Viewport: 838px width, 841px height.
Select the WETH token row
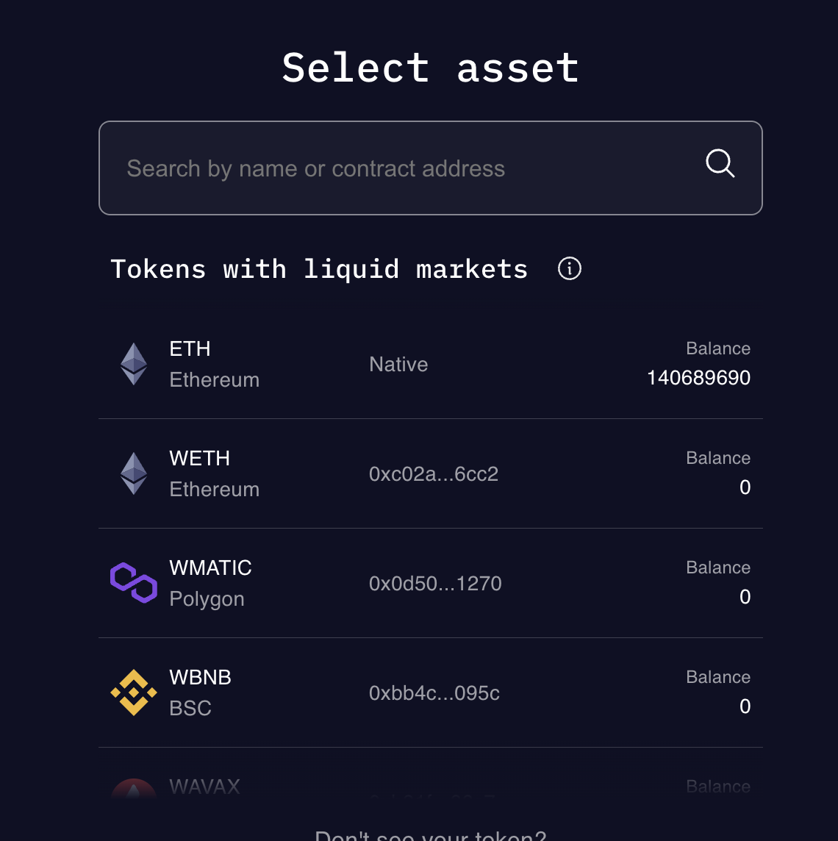point(431,473)
